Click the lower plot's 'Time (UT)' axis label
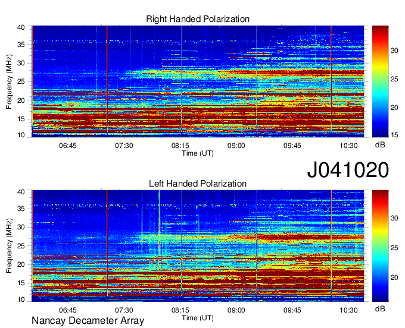 pos(198,318)
